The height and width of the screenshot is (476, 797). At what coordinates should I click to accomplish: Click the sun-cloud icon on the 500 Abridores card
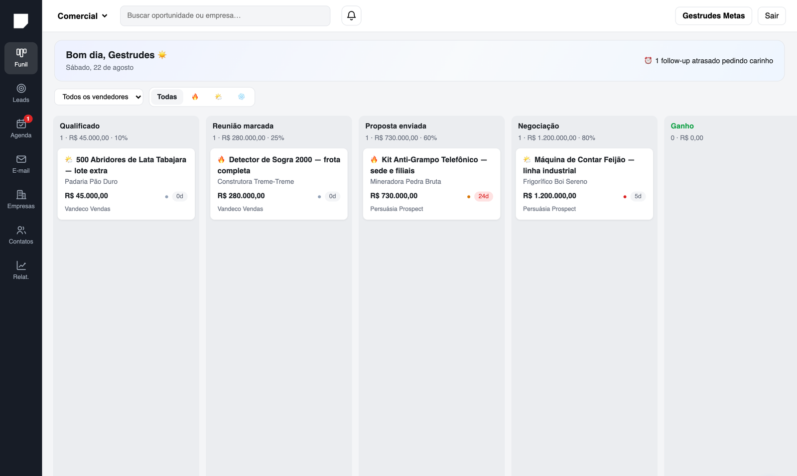pyautogui.click(x=69, y=159)
